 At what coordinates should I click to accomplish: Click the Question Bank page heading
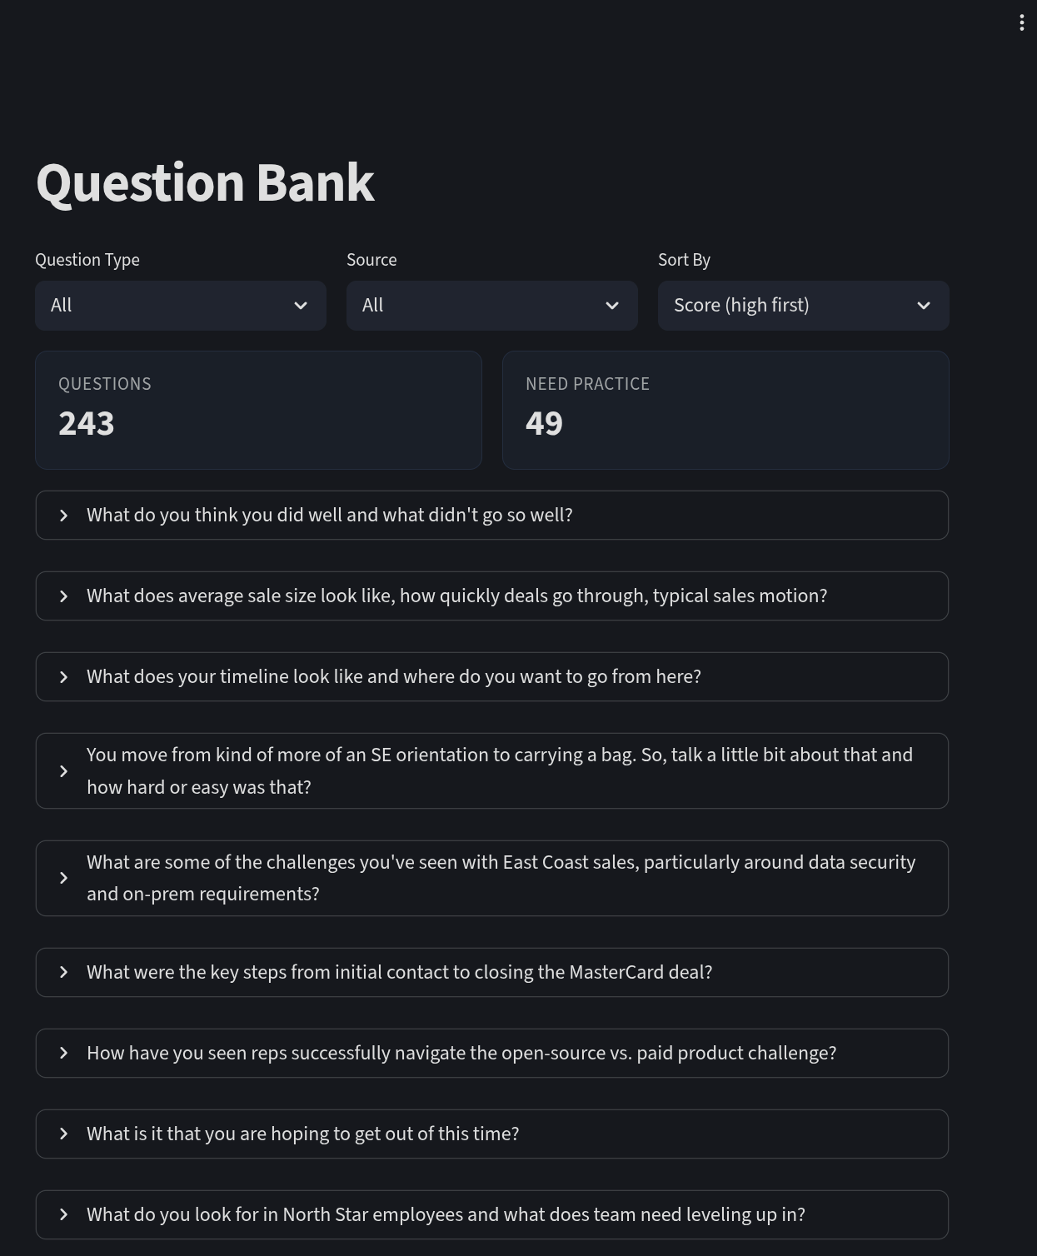click(x=206, y=183)
